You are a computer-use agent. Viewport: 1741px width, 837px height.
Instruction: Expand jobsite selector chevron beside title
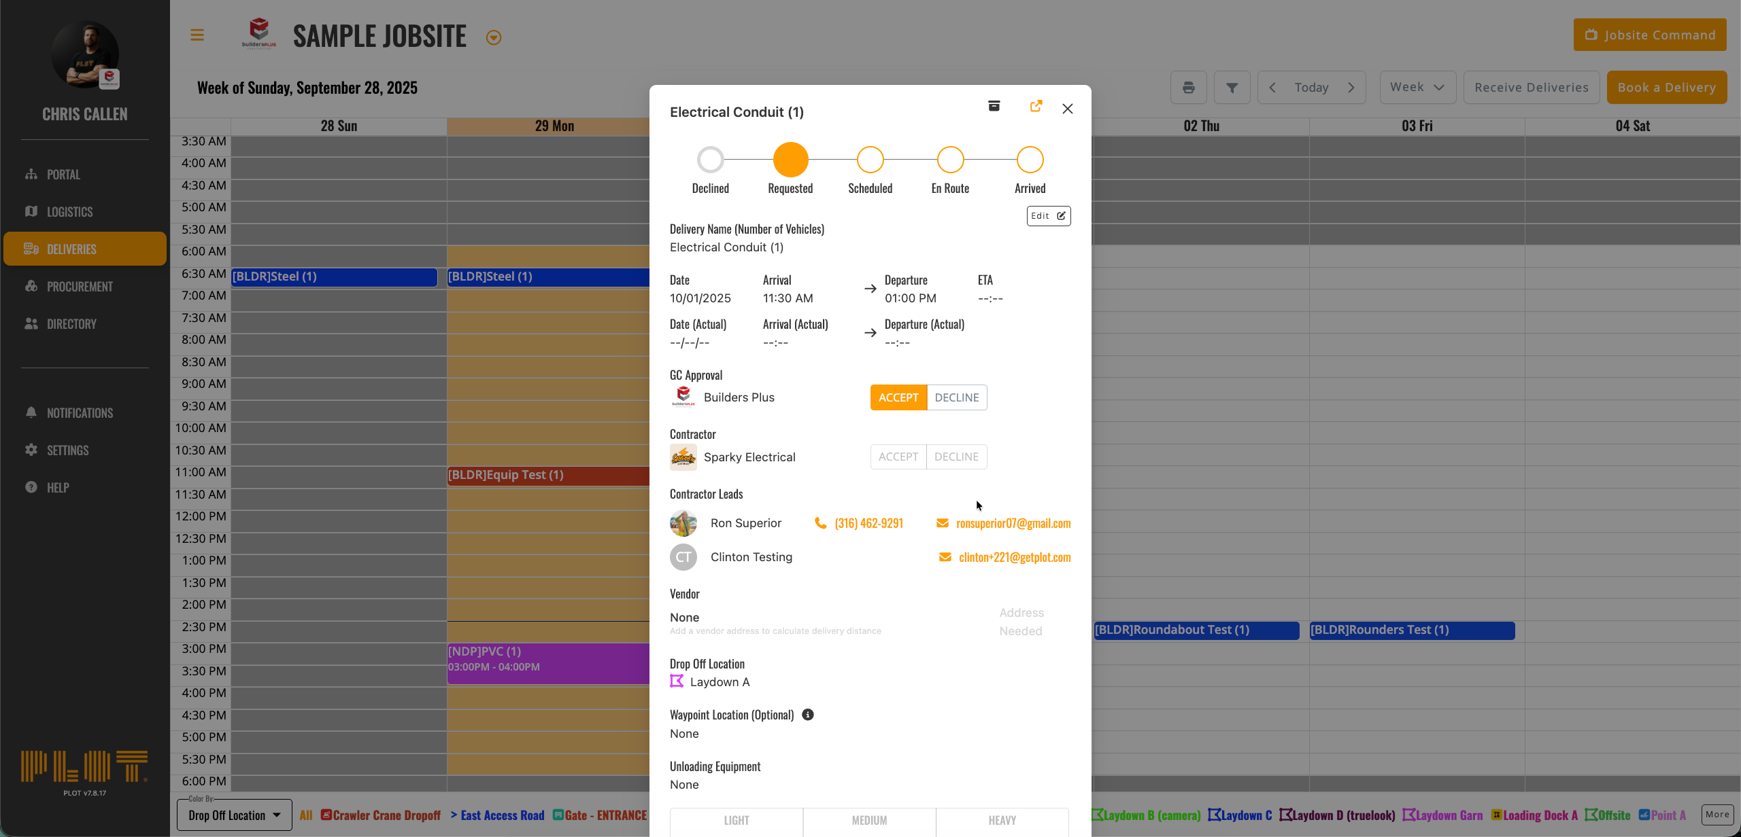[494, 38]
